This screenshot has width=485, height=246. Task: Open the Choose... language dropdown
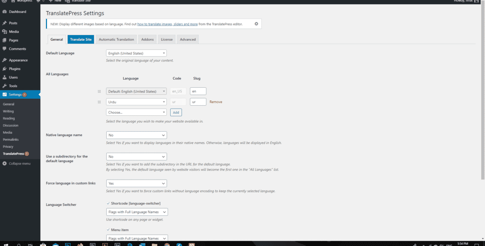137,112
